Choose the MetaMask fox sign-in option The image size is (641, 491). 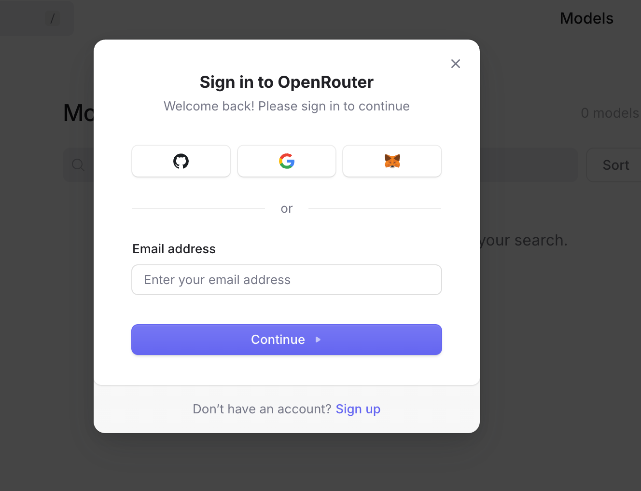(392, 161)
